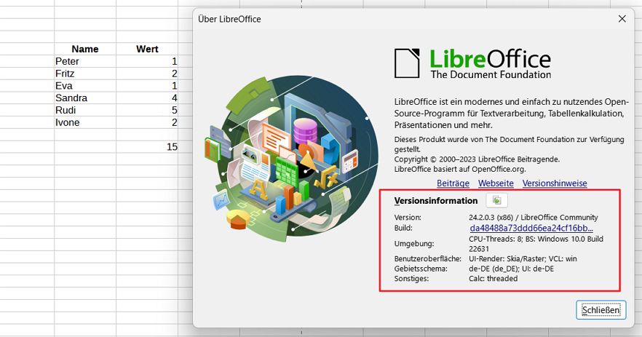The height and width of the screenshot is (337, 642).
Task: Copy version information to clipboard
Action: tap(496, 200)
